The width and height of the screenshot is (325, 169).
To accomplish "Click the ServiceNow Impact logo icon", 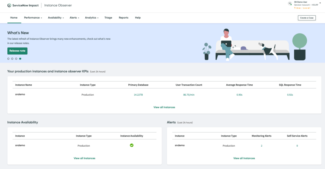I will coord(9,5).
